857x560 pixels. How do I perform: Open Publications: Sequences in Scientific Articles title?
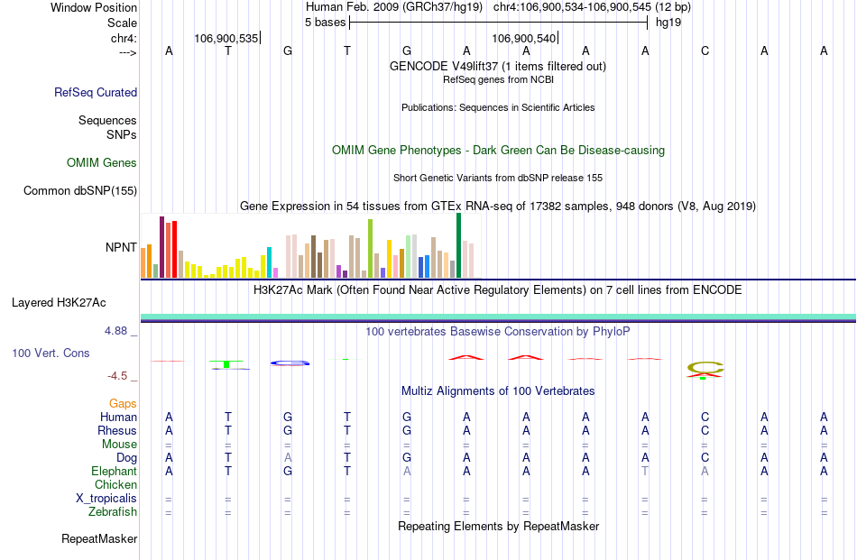[x=498, y=107]
